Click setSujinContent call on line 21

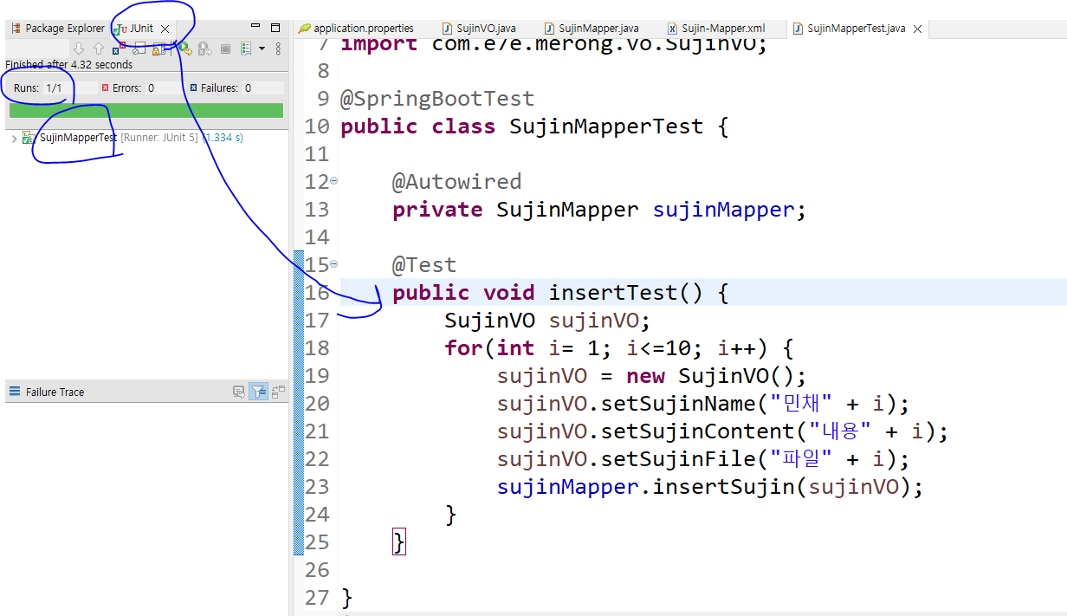coord(698,431)
